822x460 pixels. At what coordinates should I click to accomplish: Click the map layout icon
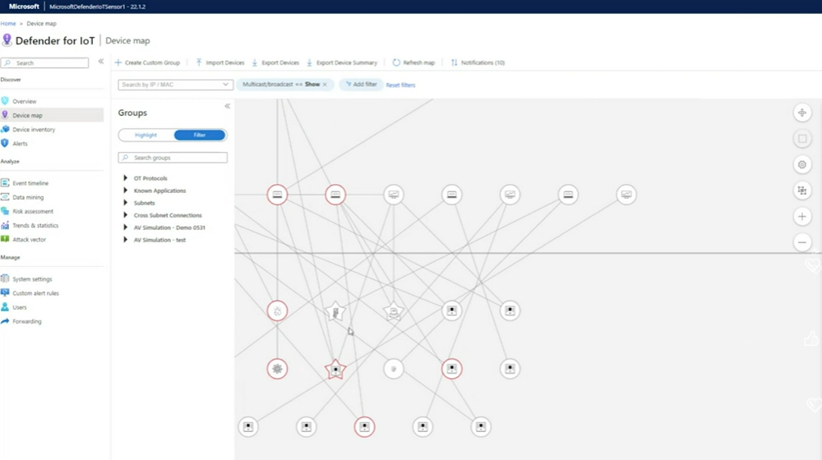[x=802, y=191]
